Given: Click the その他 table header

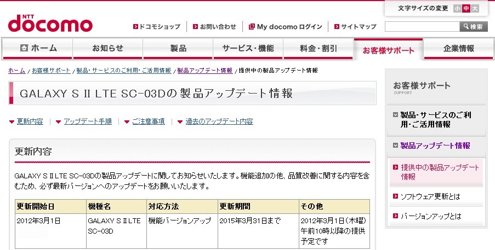Looking at the screenshot, I should pyautogui.click(x=334, y=207).
